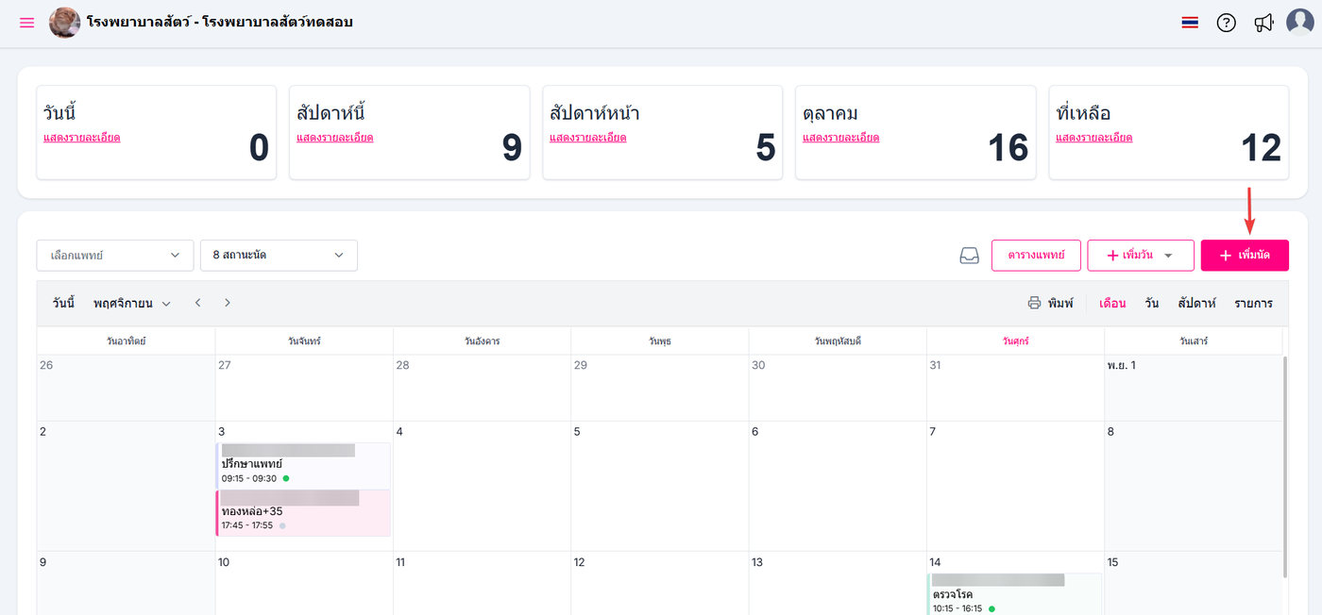Go to previous month with left chevron
The image size is (1322, 615).
(198, 303)
